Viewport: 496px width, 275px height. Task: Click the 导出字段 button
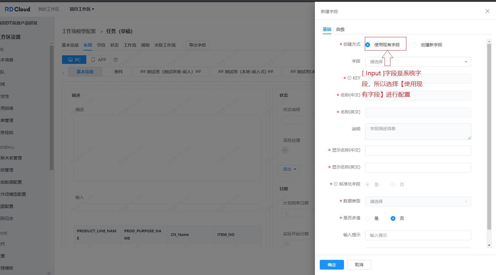[197, 45]
